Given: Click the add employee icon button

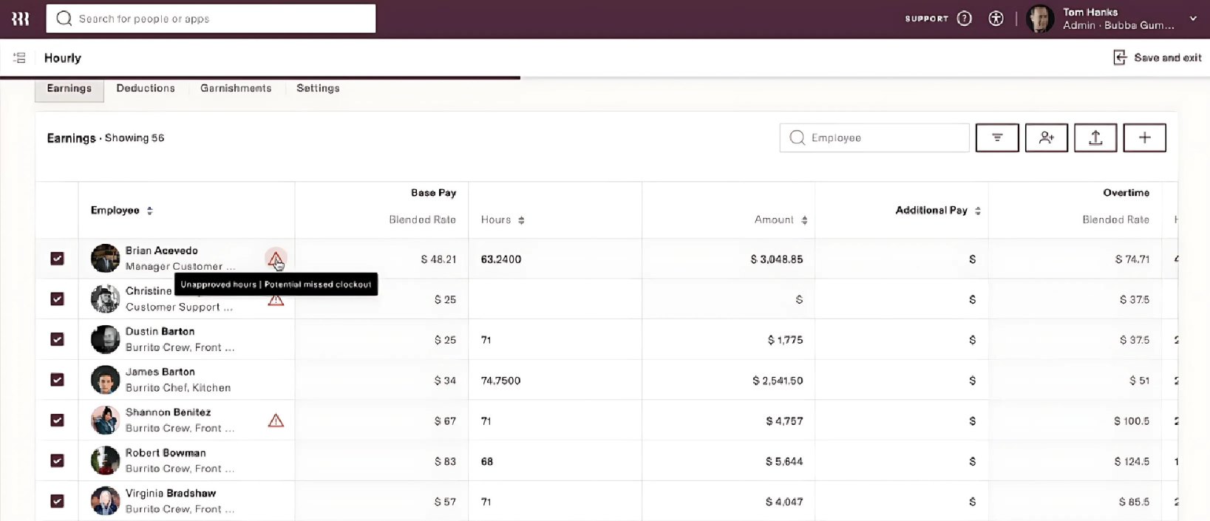Looking at the screenshot, I should click(x=1046, y=137).
